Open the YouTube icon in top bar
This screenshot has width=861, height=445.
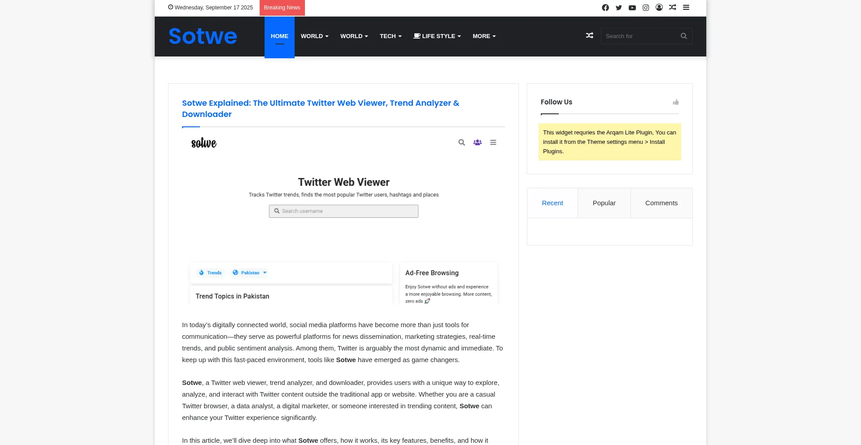pyautogui.click(x=632, y=8)
